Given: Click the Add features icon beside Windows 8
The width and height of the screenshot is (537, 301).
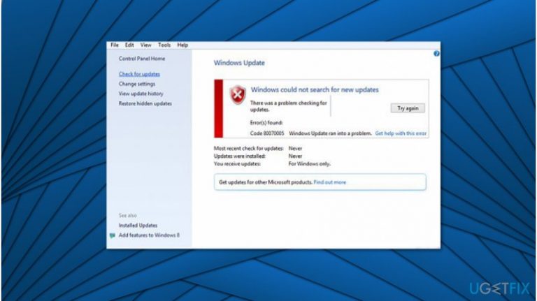Looking at the screenshot, I should pos(113,235).
